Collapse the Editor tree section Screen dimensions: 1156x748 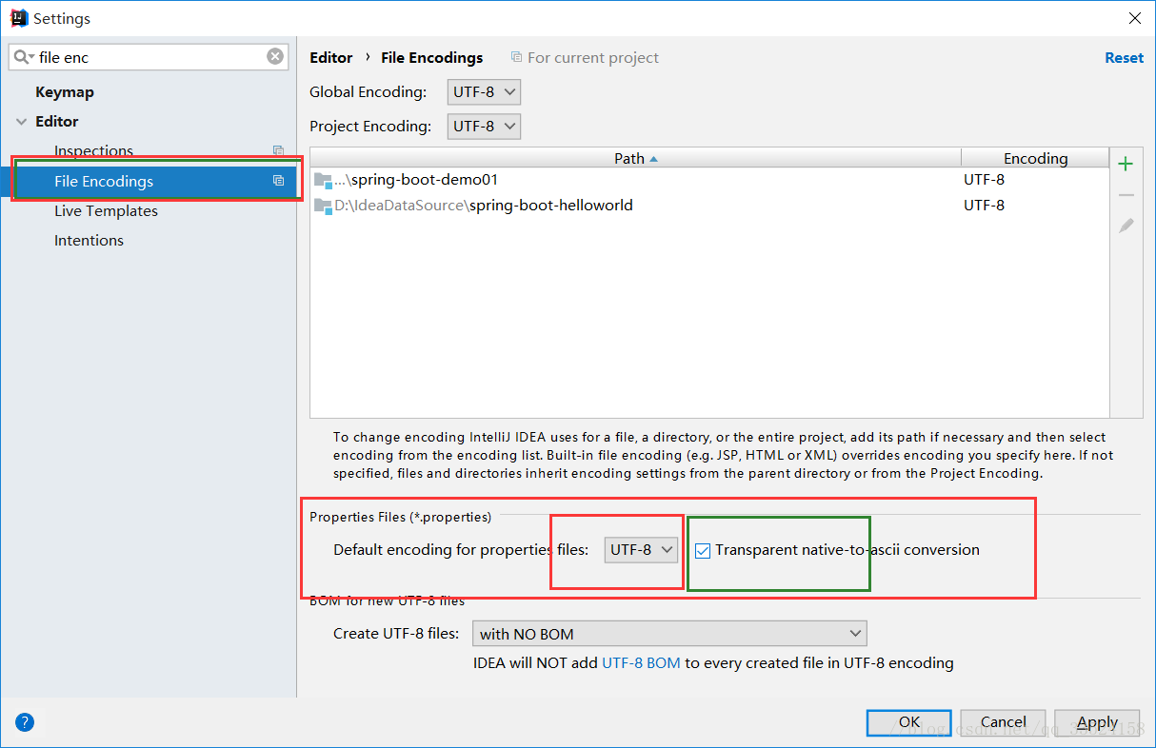pyautogui.click(x=21, y=122)
